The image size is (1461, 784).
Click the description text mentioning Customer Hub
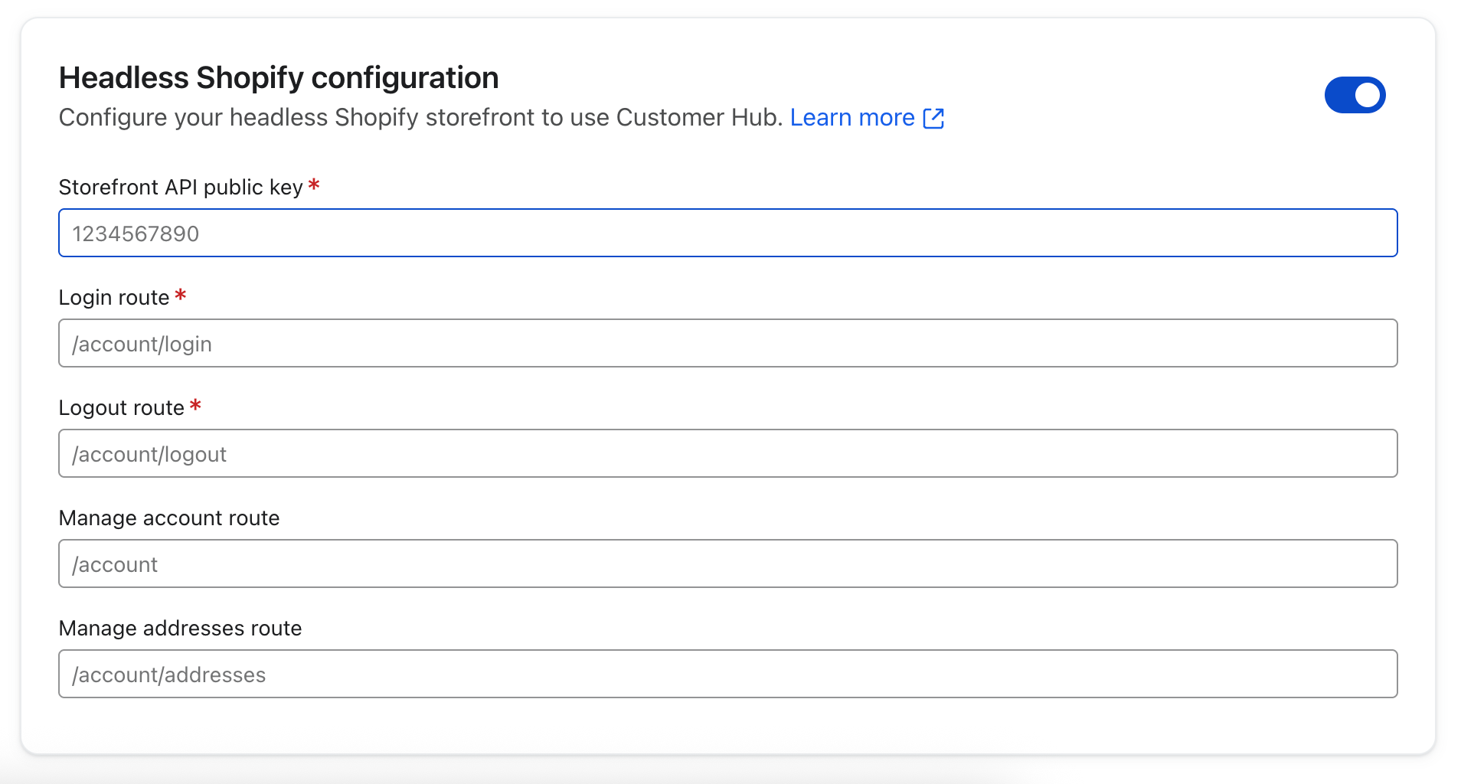coord(420,118)
